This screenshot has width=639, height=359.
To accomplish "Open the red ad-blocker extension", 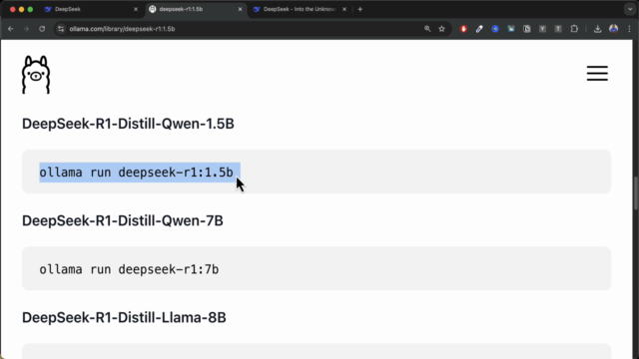I will (463, 29).
